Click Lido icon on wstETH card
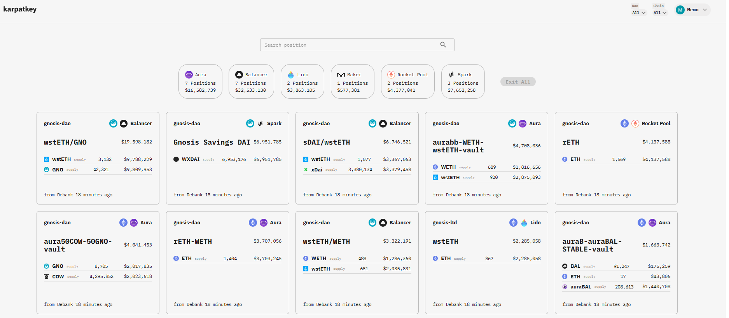The height and width of the screenshot is (318, 729). click(x=524, y=223)
